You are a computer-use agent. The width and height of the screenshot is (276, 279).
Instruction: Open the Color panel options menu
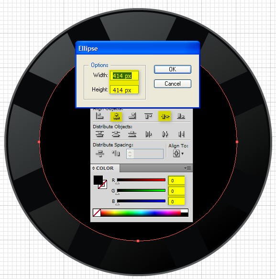[188, 168]
